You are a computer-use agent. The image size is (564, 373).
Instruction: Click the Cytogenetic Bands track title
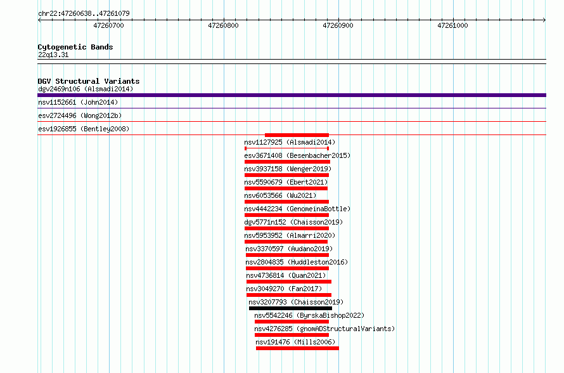pyautogui.click(x=75, y=47)
